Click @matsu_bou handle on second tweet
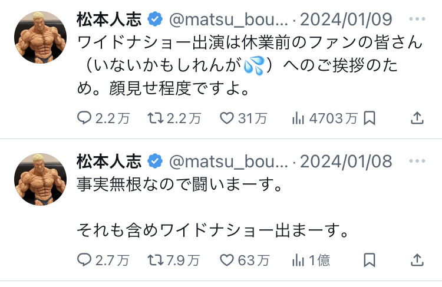Screen dimensions: 442x287 click(229, 160)
